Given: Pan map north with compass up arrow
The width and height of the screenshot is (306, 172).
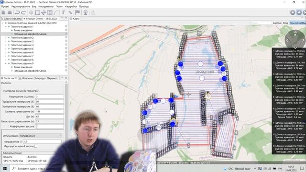Looking at the screenshot, I should pos(295,32).
